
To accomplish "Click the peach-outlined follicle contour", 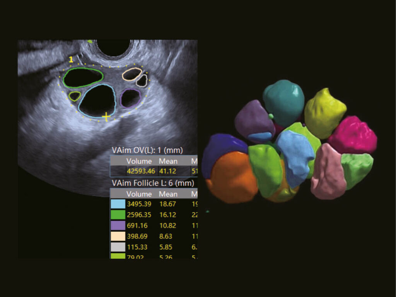I will pos(132,74).
